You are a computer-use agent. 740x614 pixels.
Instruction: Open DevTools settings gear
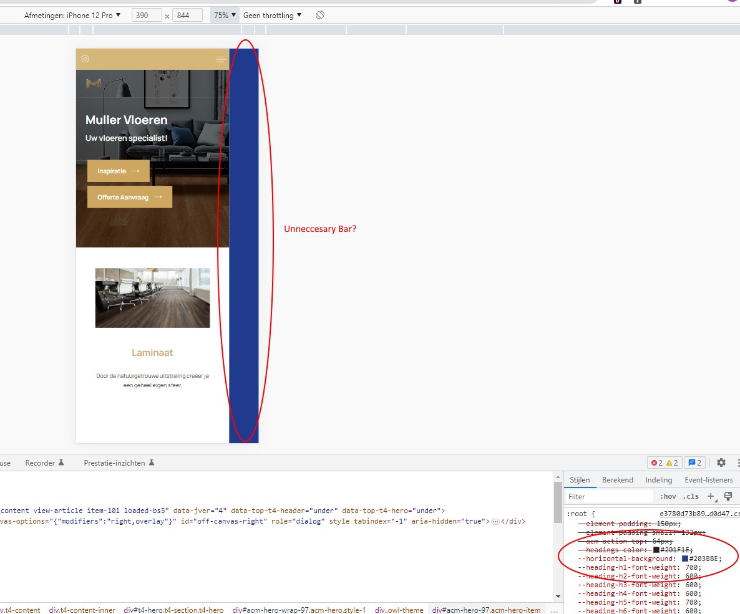pyautogui.click(x=721, y=463)
